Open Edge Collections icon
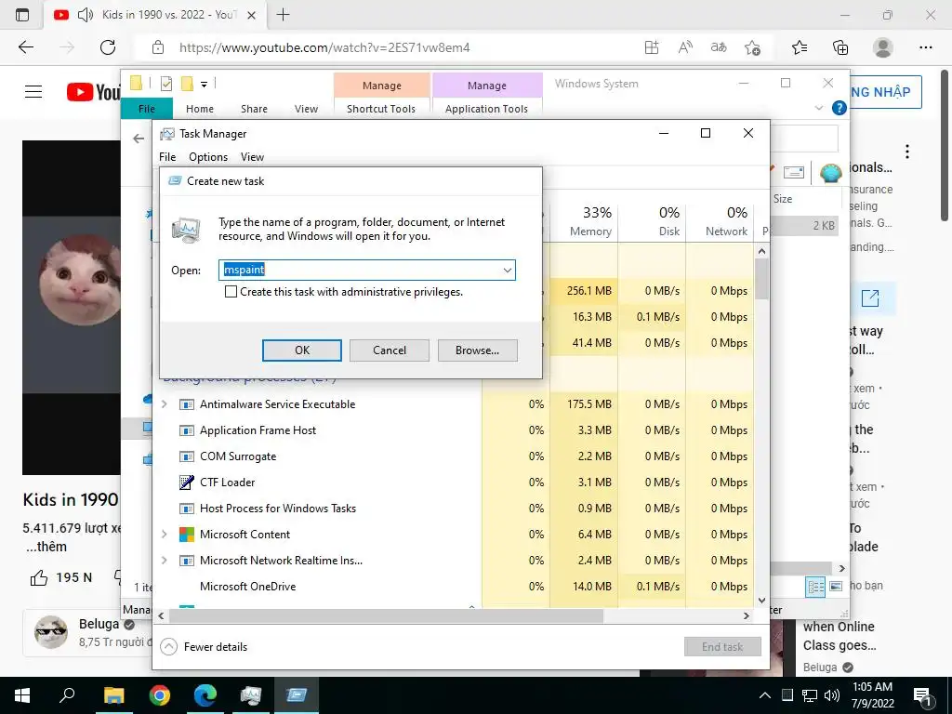This screenshot has height=714, width=952. (840, 47)
